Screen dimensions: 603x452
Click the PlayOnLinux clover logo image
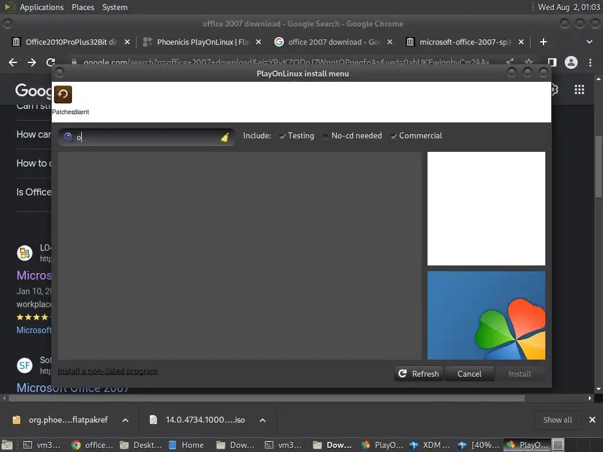(486, 315)
